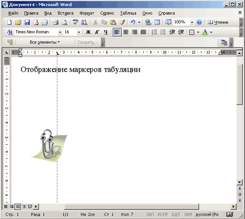The height and width of the screenshot is (219, 245).
Task: Open the zoom 100% dropdown
Action: pyautogui.click(x=192, y=22)
